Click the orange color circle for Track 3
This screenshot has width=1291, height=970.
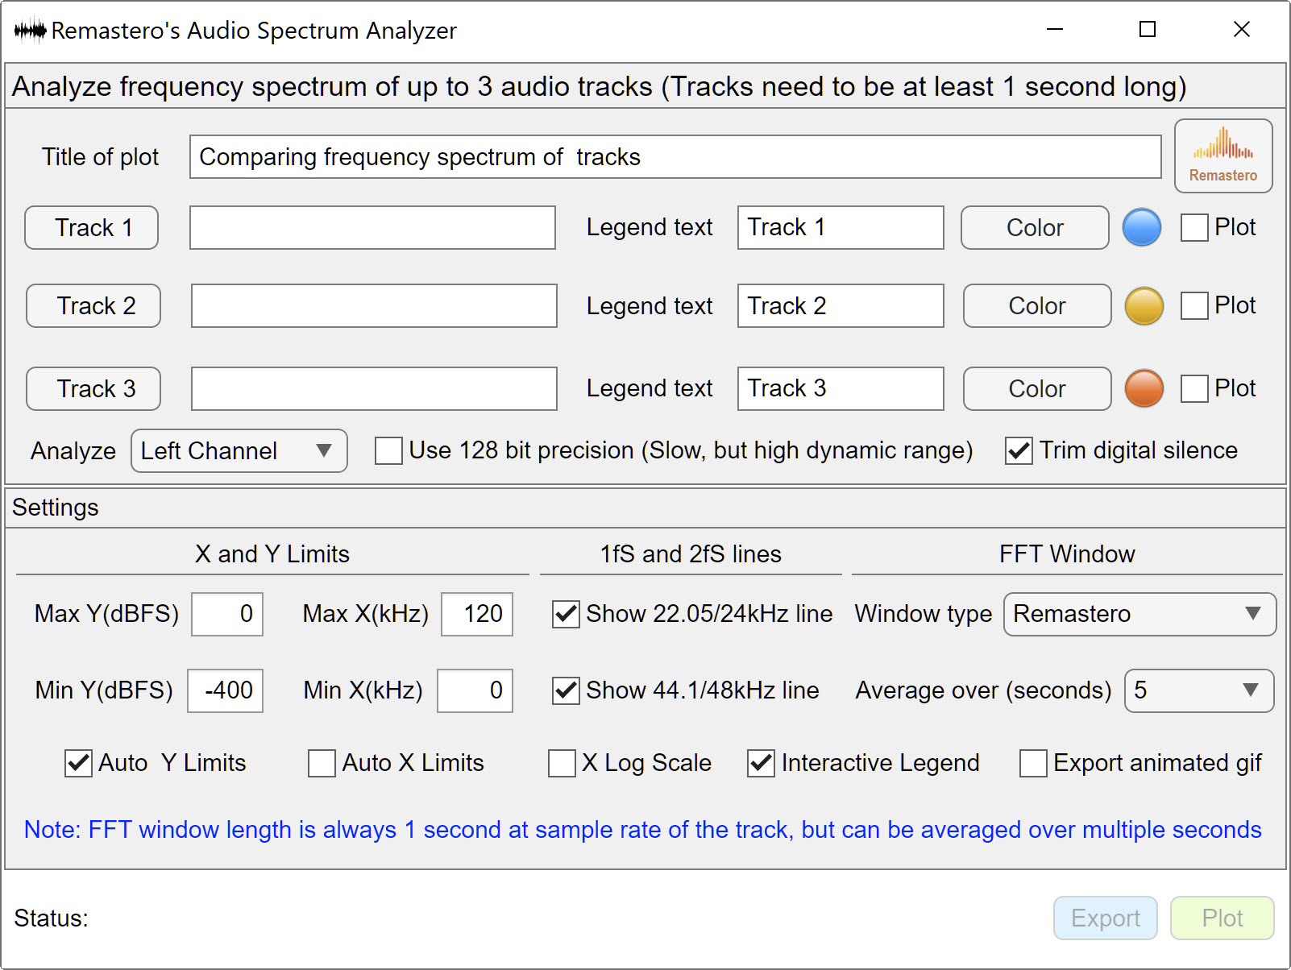tap(1144, 388)
